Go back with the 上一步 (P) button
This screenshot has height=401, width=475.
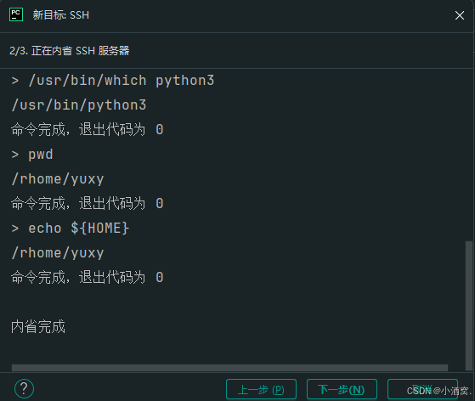[261, 389]
